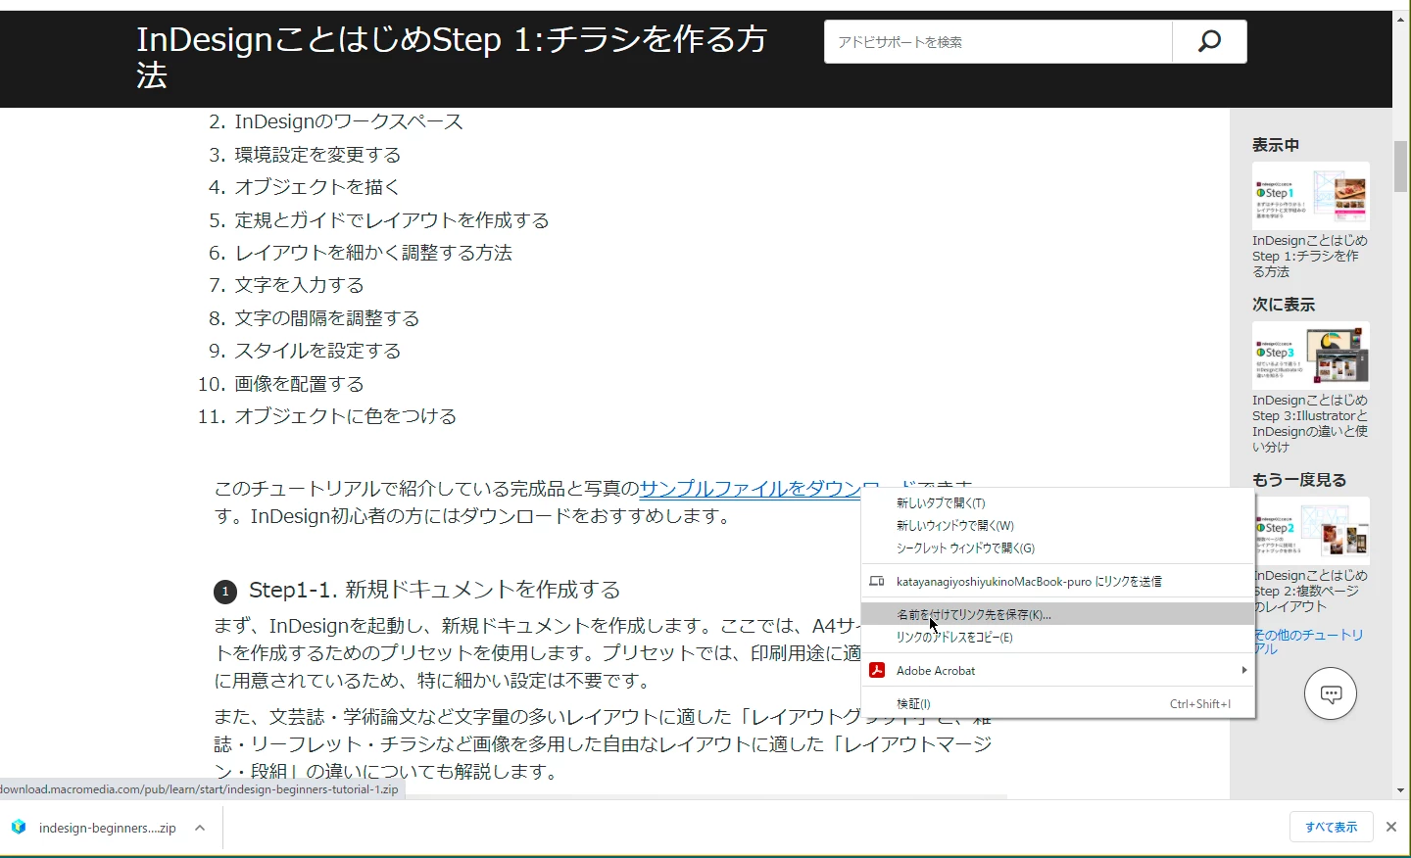Click list item オブジェクトを描く
This screenshot has height=858, width=1411.
coord(317,187)
